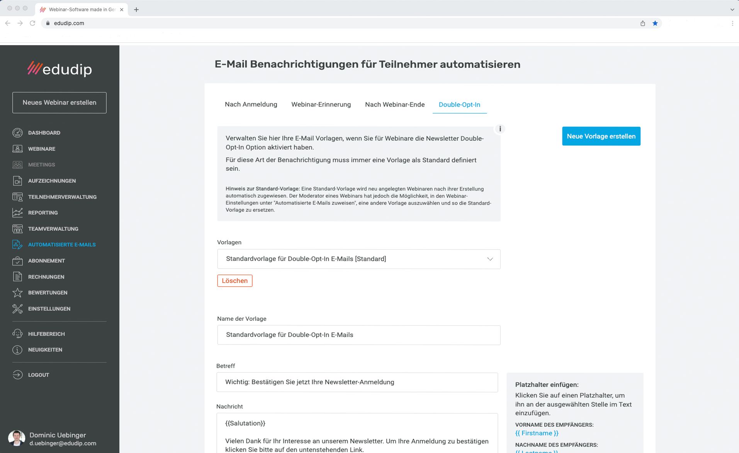The width and height of the screenshot is (739, 453).
Task: Click the Aufzeichnungen recordings icon
Action: (x=17, y=181)
